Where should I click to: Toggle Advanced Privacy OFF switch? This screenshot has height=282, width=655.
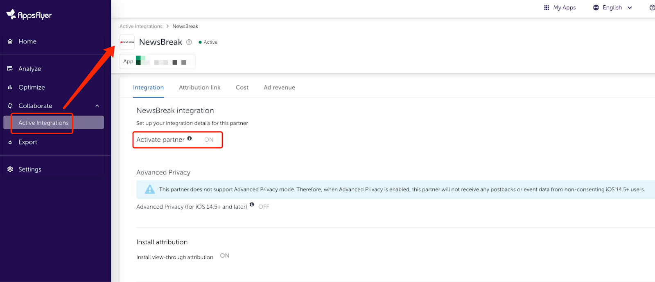point(264,207)
